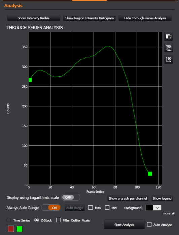Viewport: 179px width, 235px height.
Task: Click the save graph data icon
Action: tap(169, 48)
